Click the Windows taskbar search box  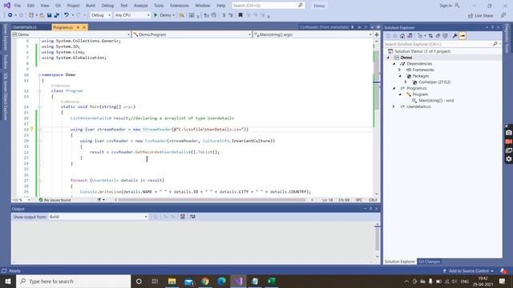[x=73, y=281]
